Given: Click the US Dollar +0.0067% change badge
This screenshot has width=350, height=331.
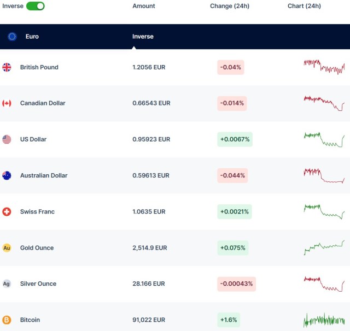Looking at the screenshot, I should [x=235, y=139].
